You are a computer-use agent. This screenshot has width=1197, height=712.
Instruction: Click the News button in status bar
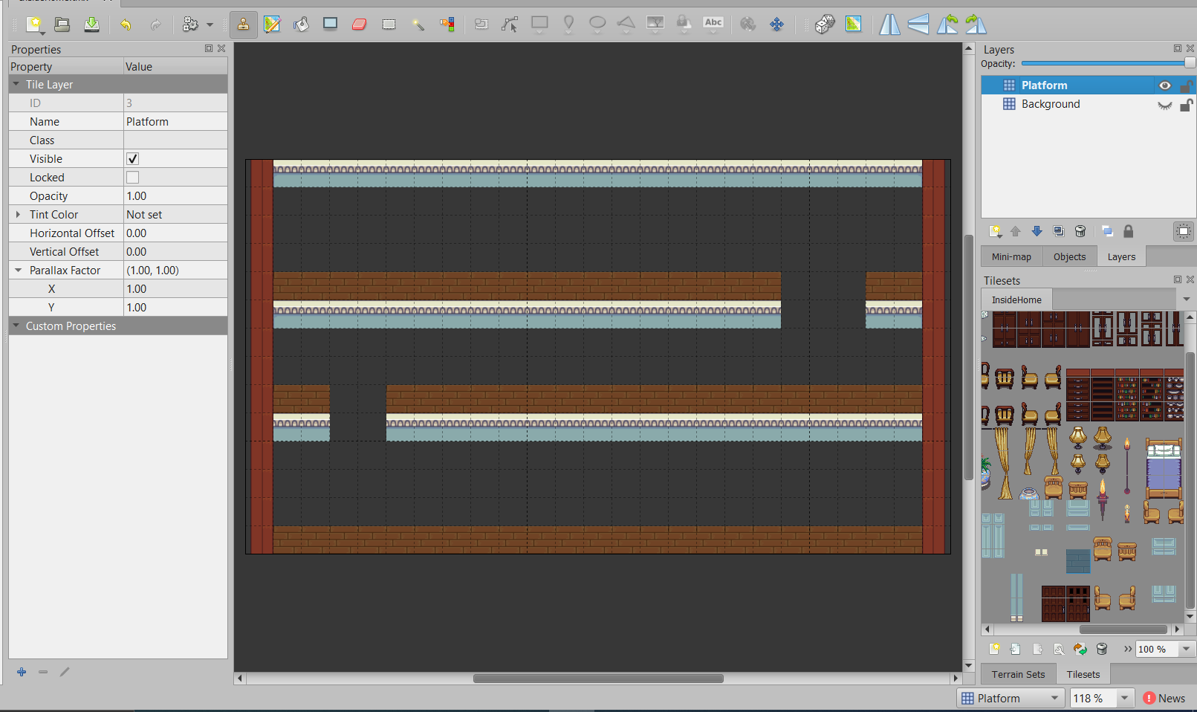pyautogui.click(x=1164, y=698)
